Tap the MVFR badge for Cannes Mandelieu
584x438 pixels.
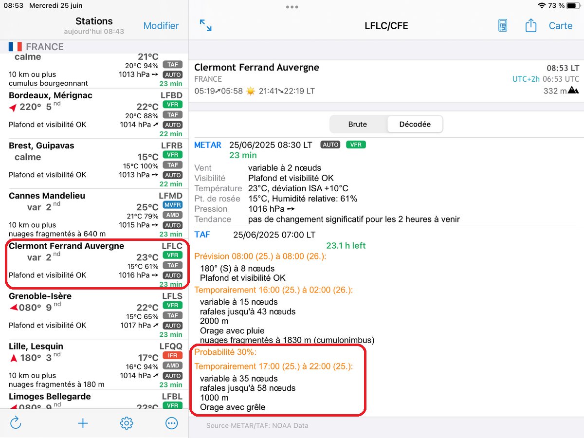173,205
